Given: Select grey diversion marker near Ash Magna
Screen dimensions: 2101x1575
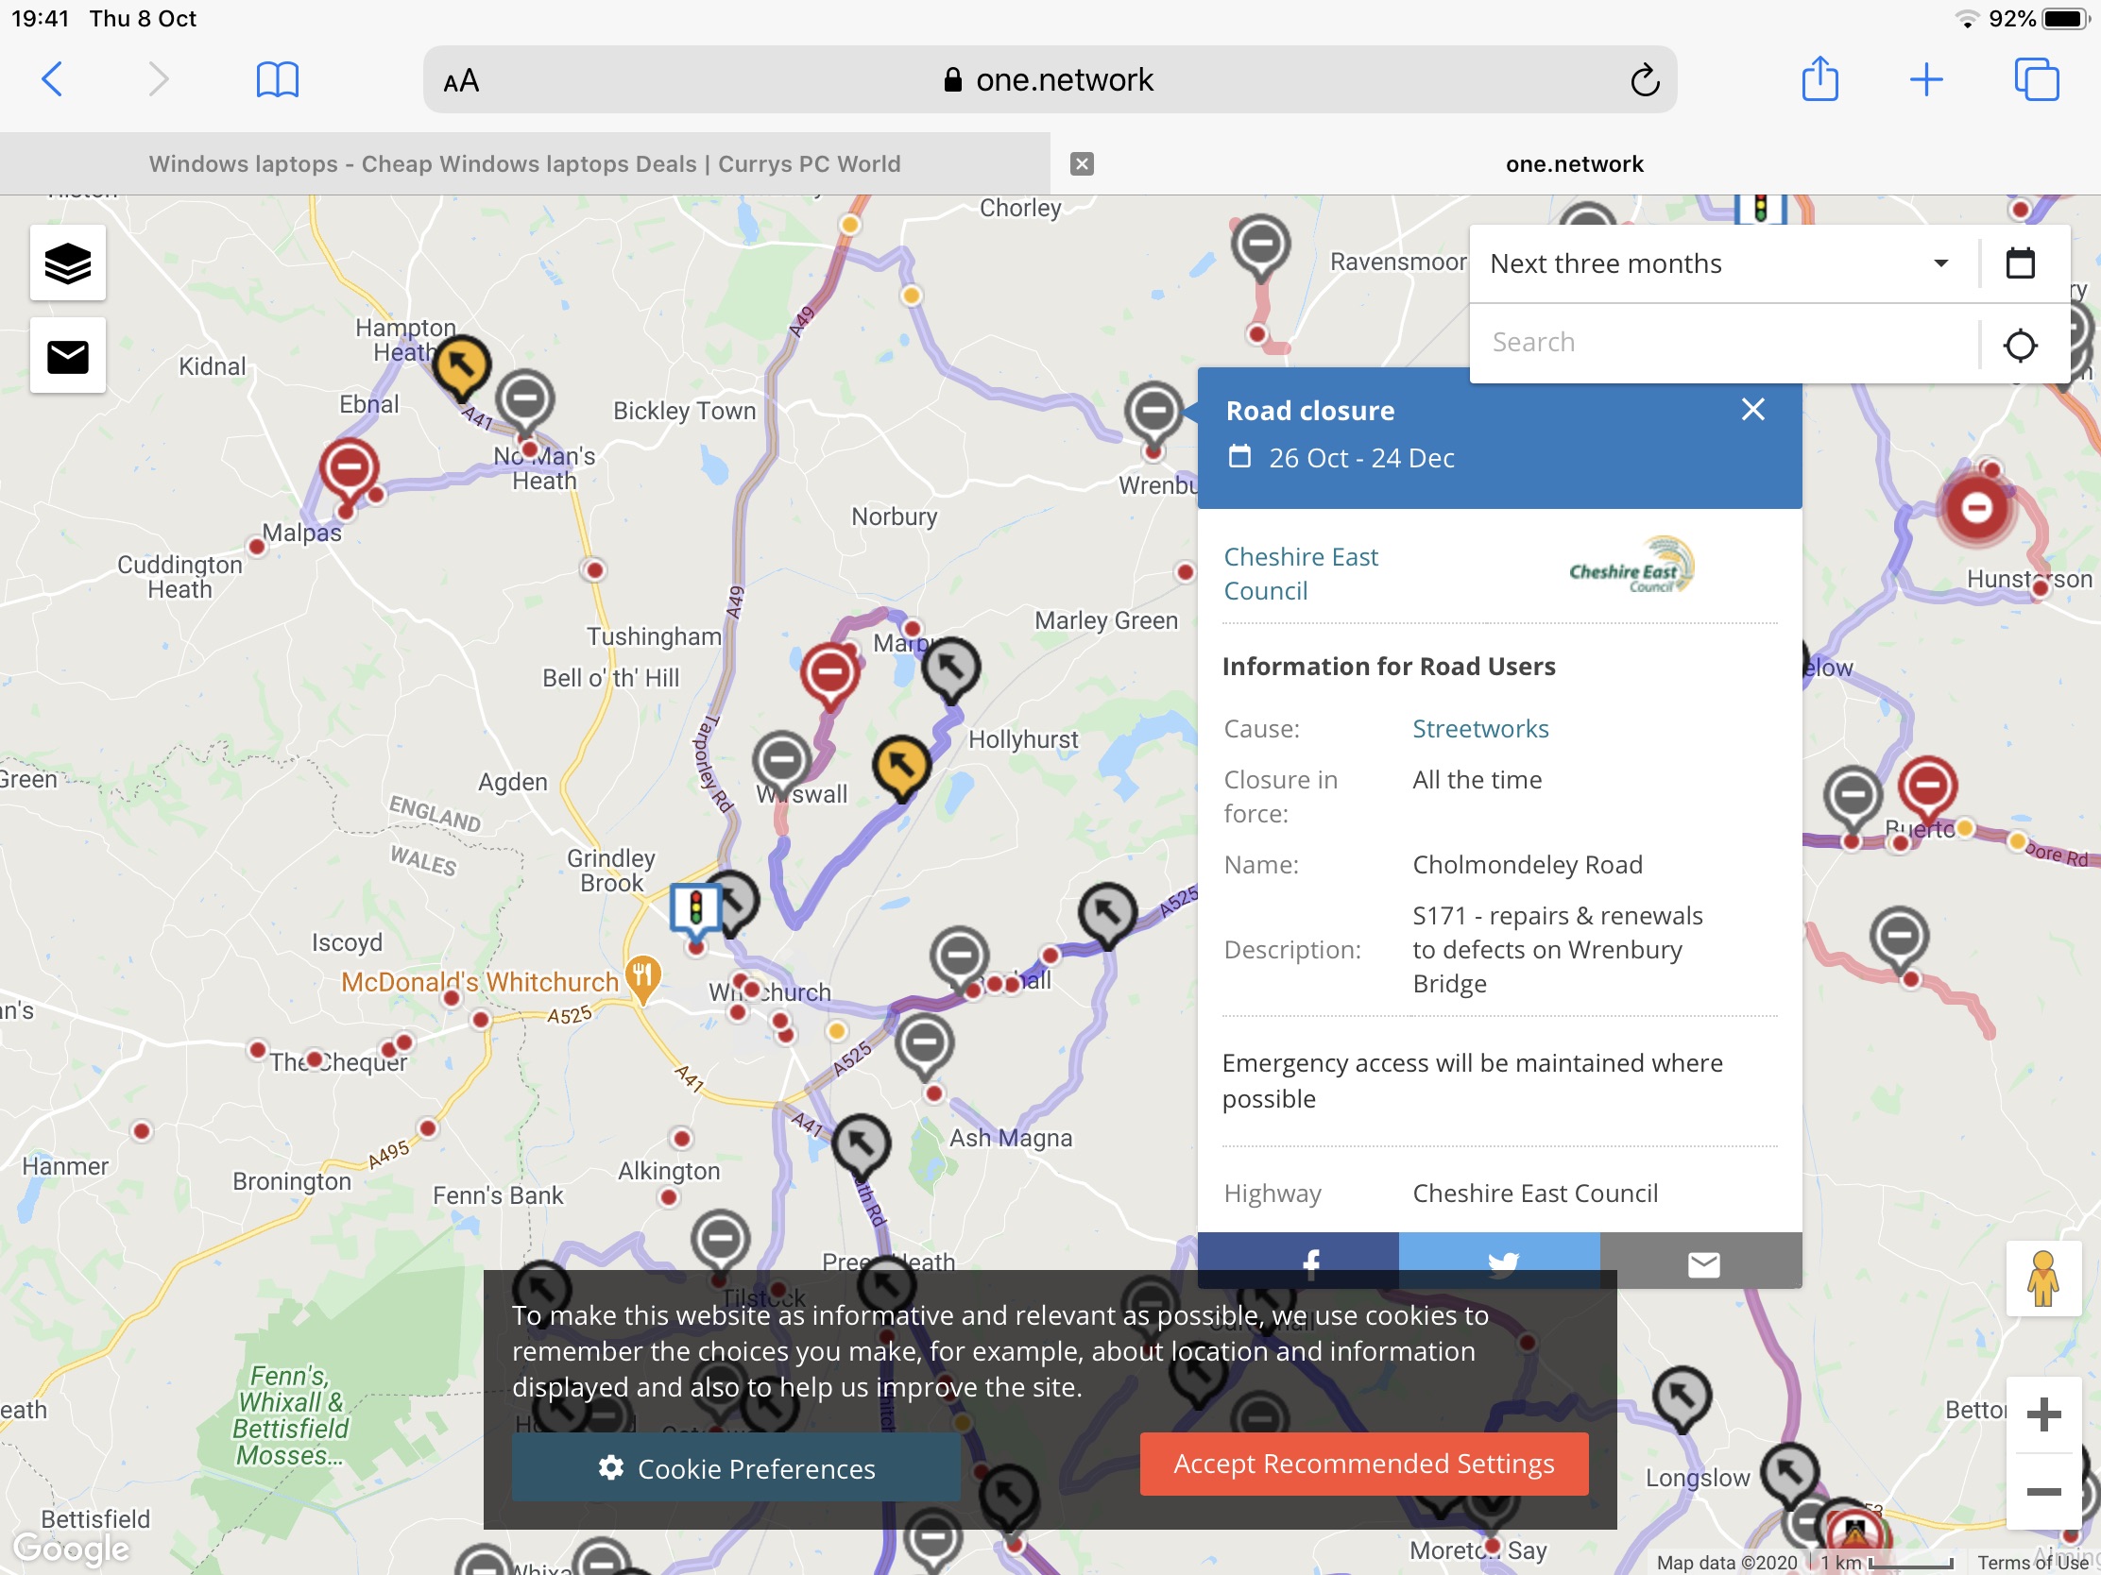Looking at the screenshot, I should [x=861, y=1146].
